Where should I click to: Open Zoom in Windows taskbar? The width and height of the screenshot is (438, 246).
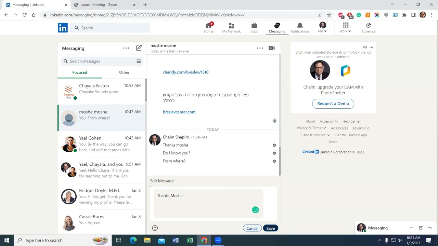(x=218, y=240)
